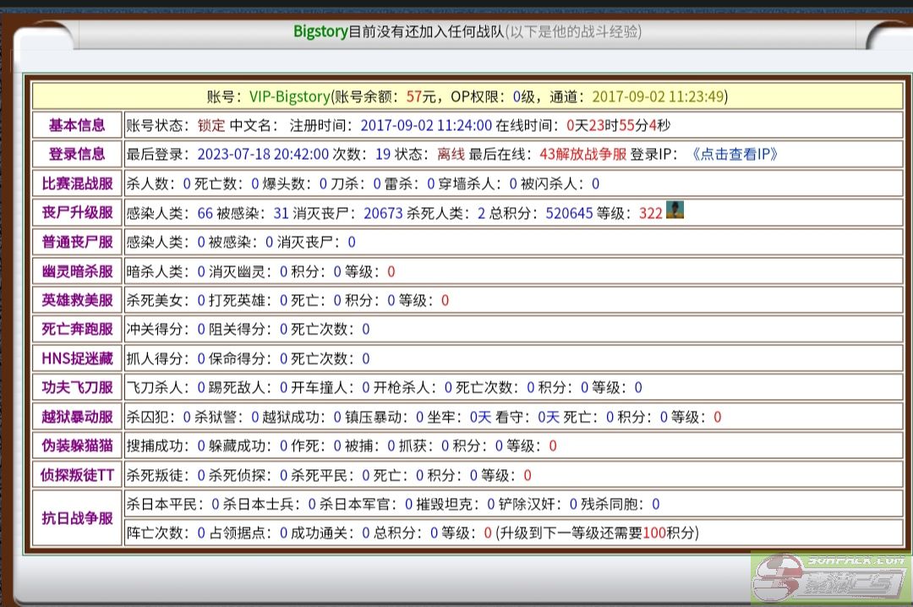Open the 比赛混战服 server stats label
The width and height of the screenshot is (913, 607).
click(x=77, y=183)
